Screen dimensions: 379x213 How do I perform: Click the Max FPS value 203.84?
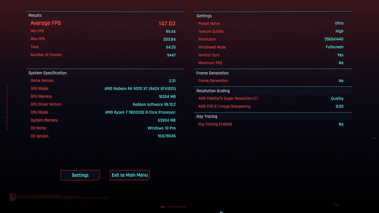click(x=169, y=40)
